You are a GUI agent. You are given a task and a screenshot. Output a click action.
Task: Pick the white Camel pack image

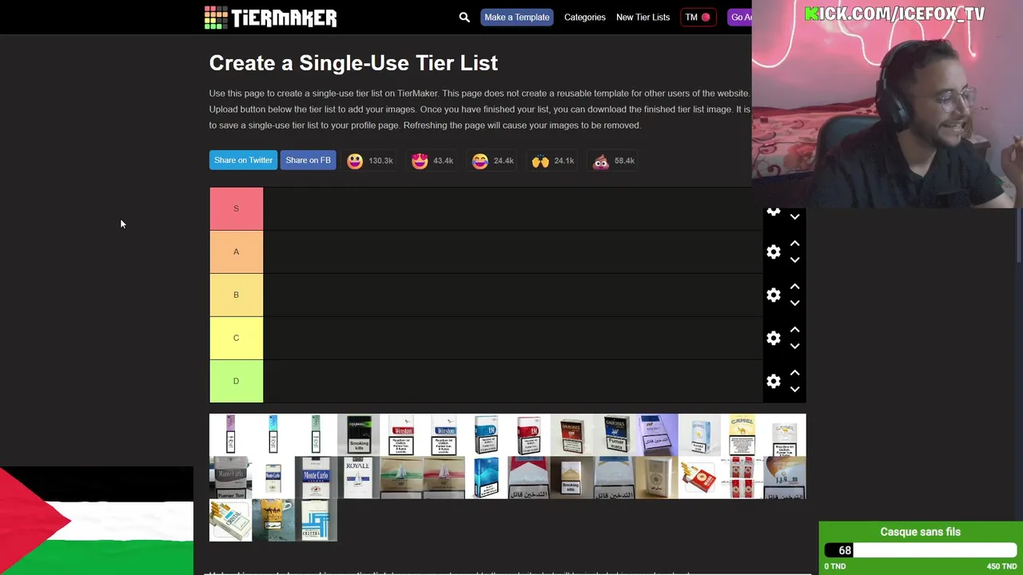coord(785,434)
